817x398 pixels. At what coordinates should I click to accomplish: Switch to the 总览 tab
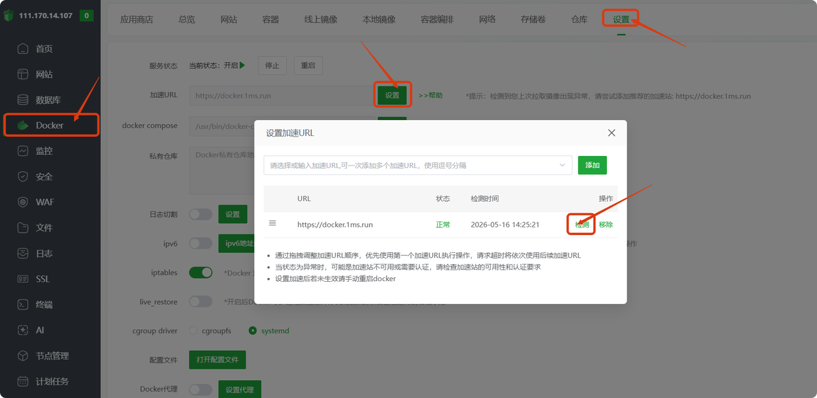[187, 19]
